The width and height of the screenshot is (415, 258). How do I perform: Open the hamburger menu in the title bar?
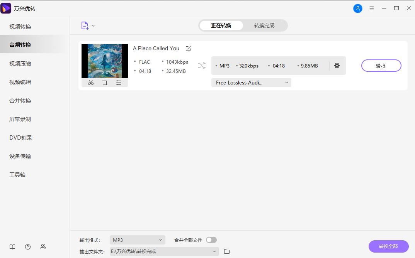click(372, 8)
